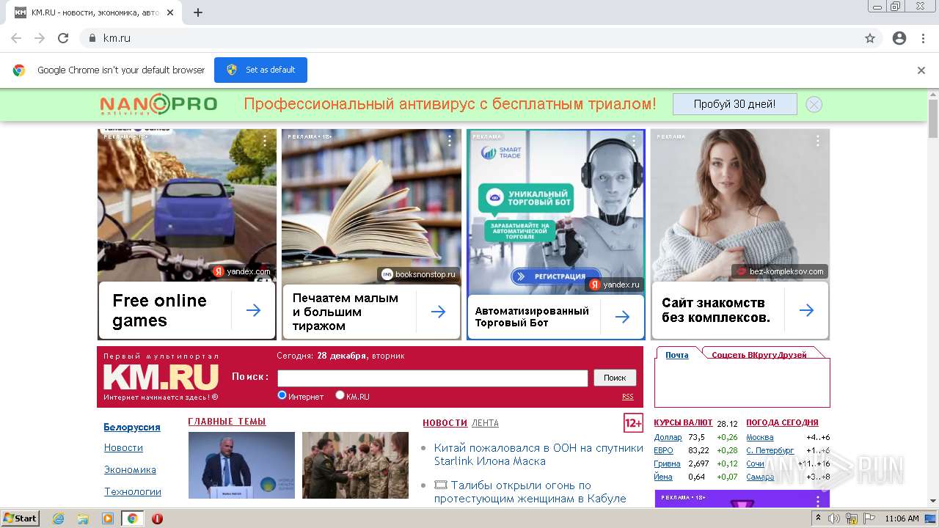Click the red stop-sign taskbar icon
The image size is (939, 528).
157,518
